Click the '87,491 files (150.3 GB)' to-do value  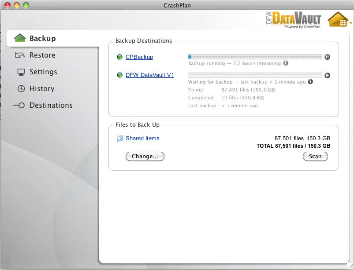coord(248,90)
